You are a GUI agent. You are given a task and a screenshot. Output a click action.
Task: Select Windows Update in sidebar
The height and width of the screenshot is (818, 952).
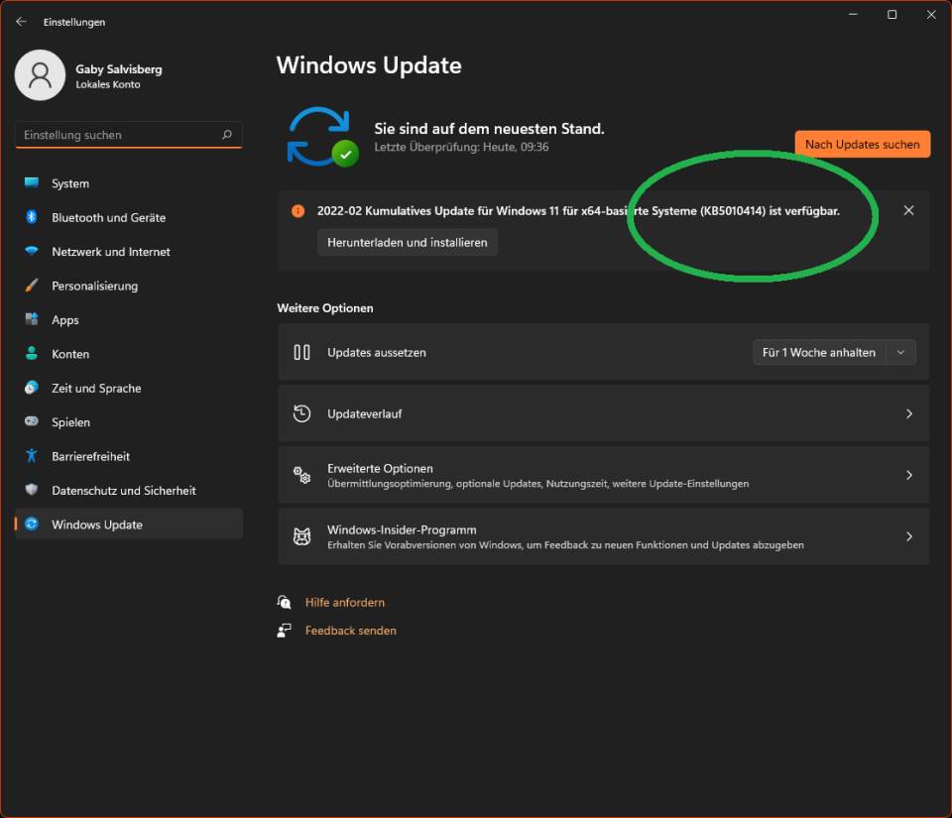click(x=129, y=525)
